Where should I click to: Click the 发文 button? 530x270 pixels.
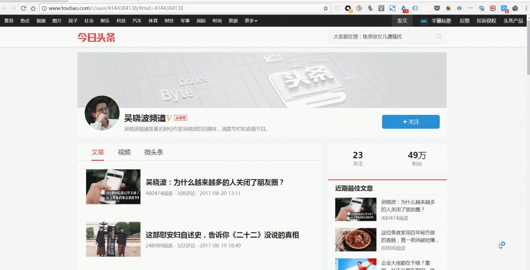[x=402, y=21]
